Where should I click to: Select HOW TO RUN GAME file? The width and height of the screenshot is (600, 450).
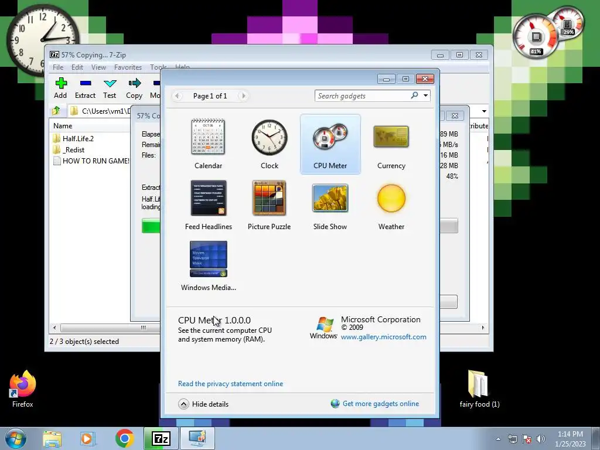point(91,161)
